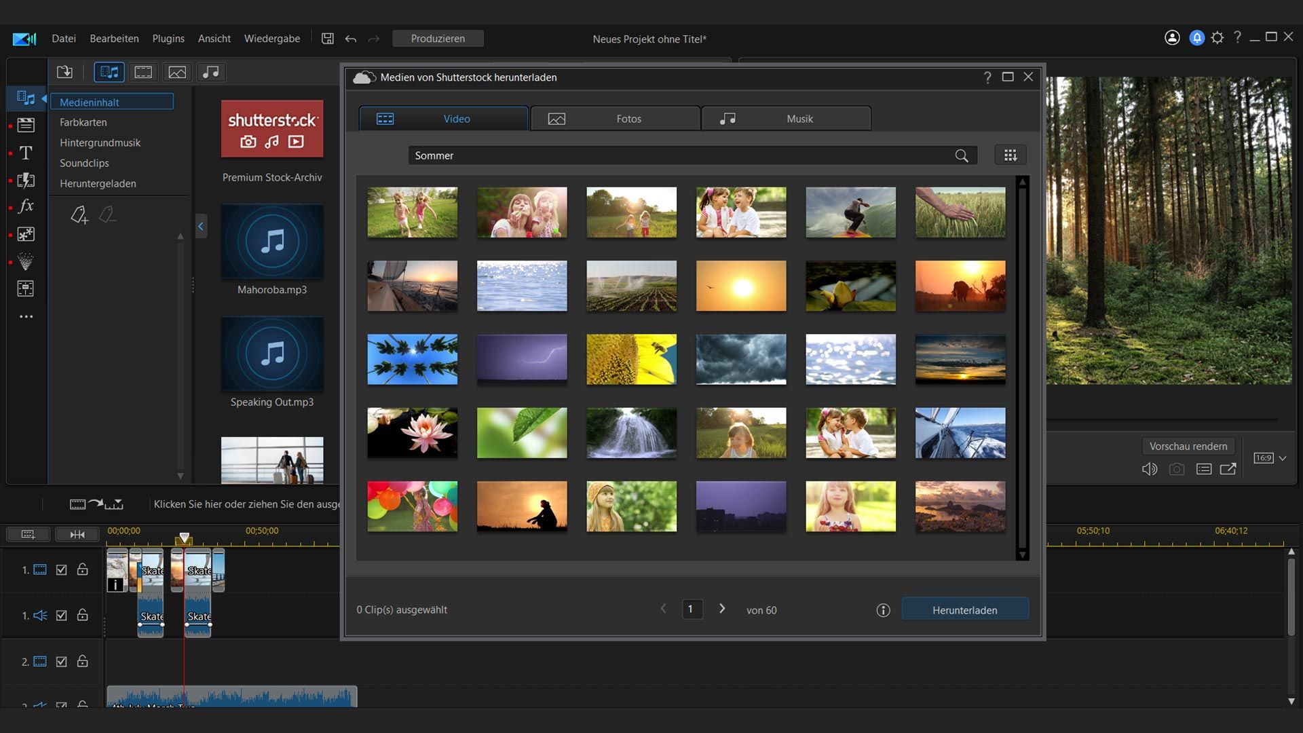Click the info icon beside Herunterladen
The height and width of the screenshot is (733, 1303).
point(883,610)
